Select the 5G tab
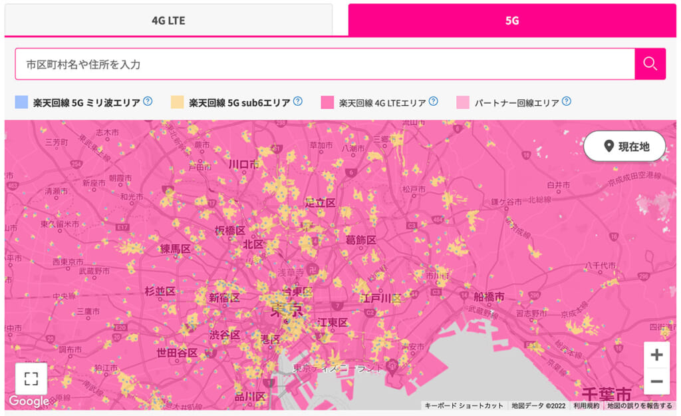 512,20
